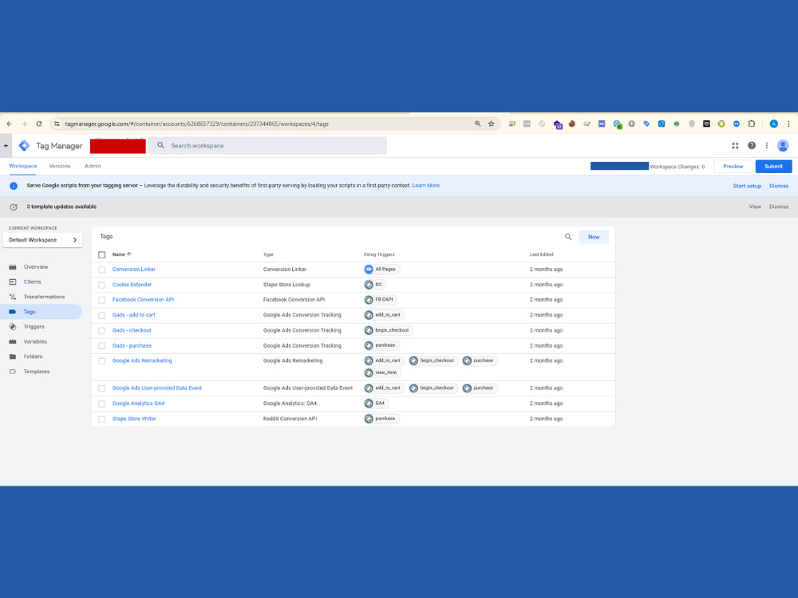Create a tag with the New button
Screen dimensions: 798x598
point(594,237)
